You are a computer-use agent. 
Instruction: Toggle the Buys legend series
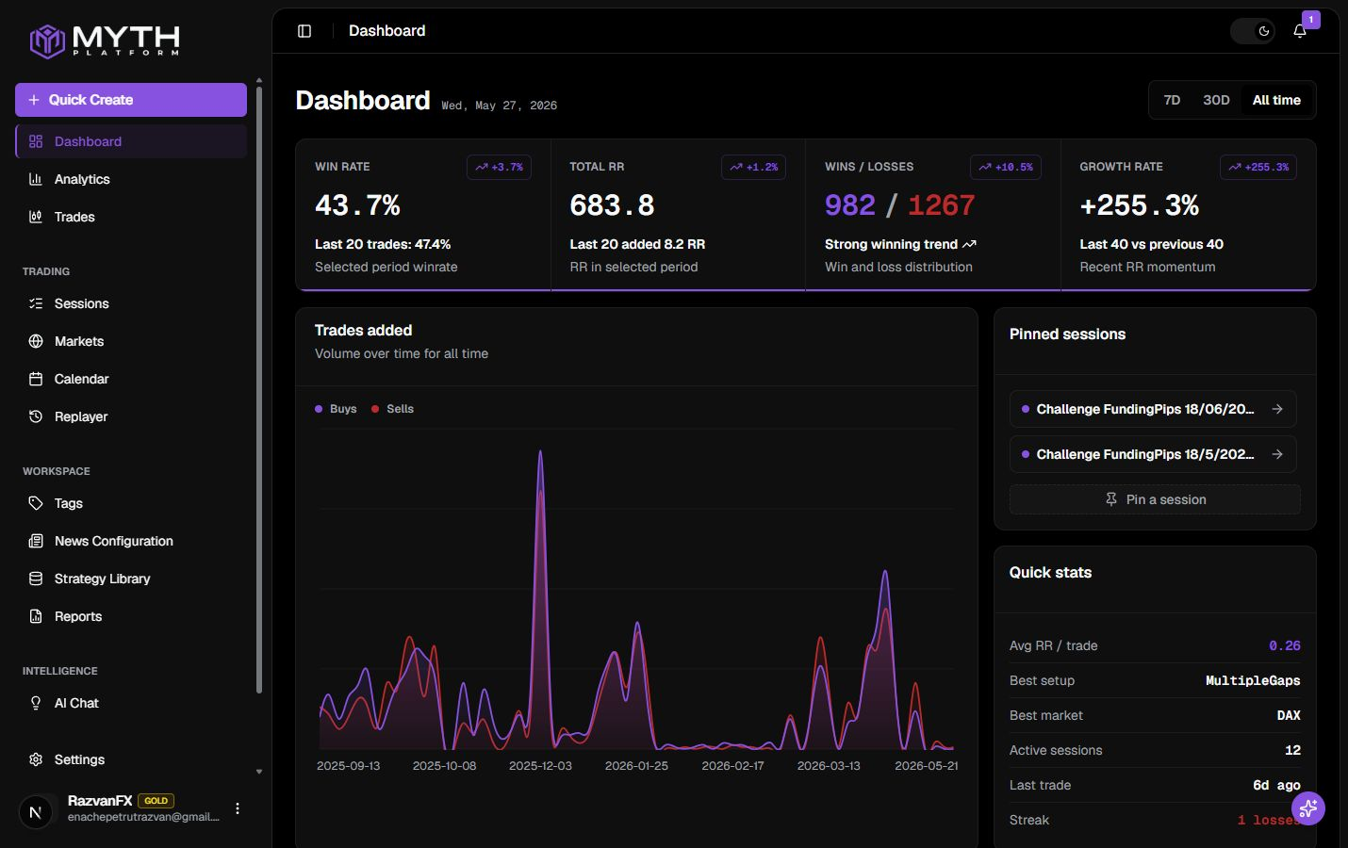click(x=336, y=409)
